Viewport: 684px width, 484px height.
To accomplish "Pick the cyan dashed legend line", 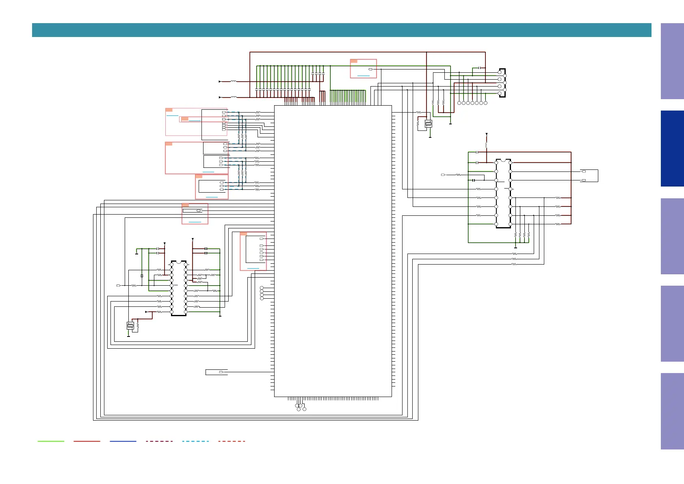I will (195, 441).
